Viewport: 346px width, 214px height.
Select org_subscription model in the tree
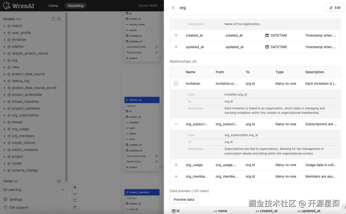pos(25,115)
